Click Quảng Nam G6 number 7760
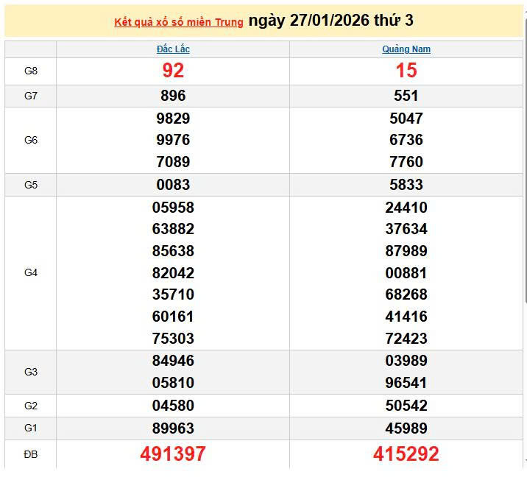Screen dimensions: 527x480 [x=406, y=162]
